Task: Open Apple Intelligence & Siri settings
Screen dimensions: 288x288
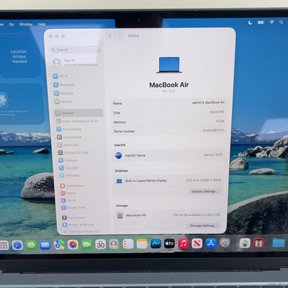Action: (78, 121)
